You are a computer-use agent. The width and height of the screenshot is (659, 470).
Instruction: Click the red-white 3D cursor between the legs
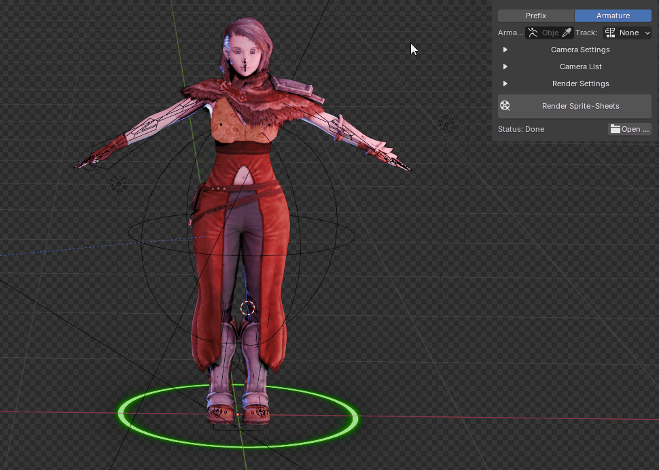(x=247, y=308)
